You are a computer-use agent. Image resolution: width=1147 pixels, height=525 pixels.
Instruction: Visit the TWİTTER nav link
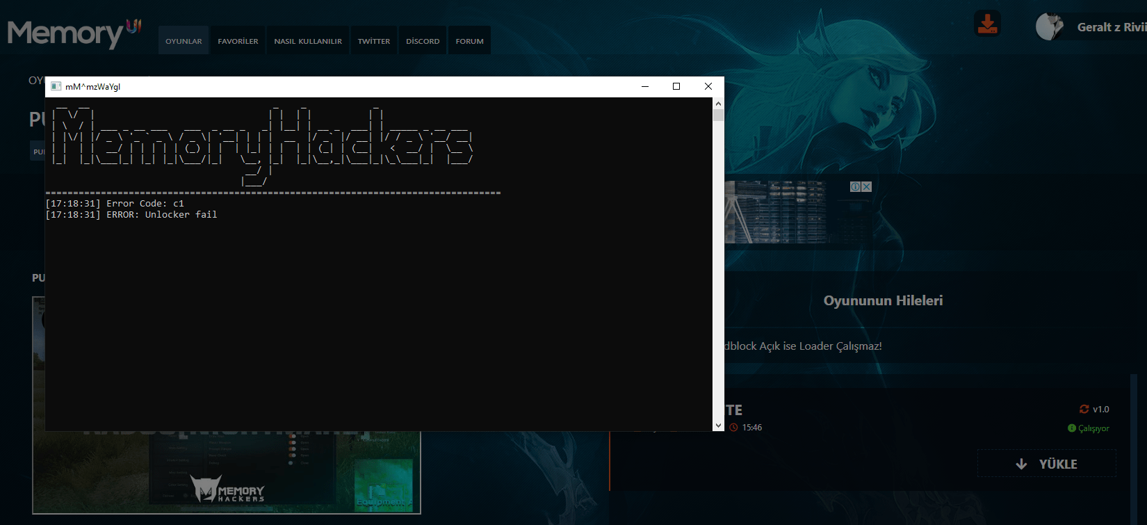374,41
